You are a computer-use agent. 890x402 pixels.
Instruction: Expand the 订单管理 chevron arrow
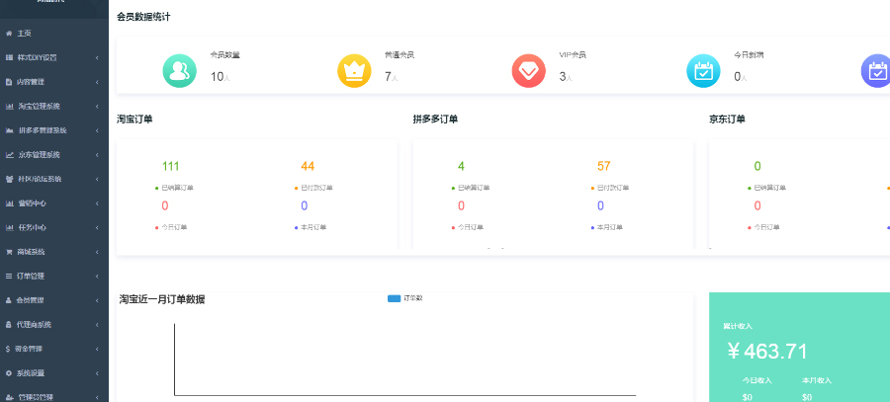[x=97, y=277]
